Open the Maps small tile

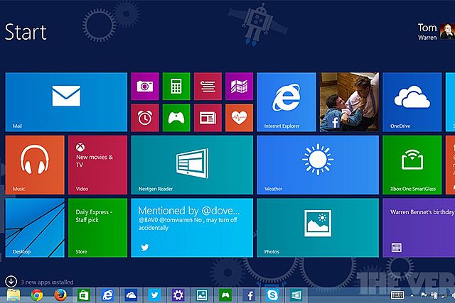[x=239, y=86]
